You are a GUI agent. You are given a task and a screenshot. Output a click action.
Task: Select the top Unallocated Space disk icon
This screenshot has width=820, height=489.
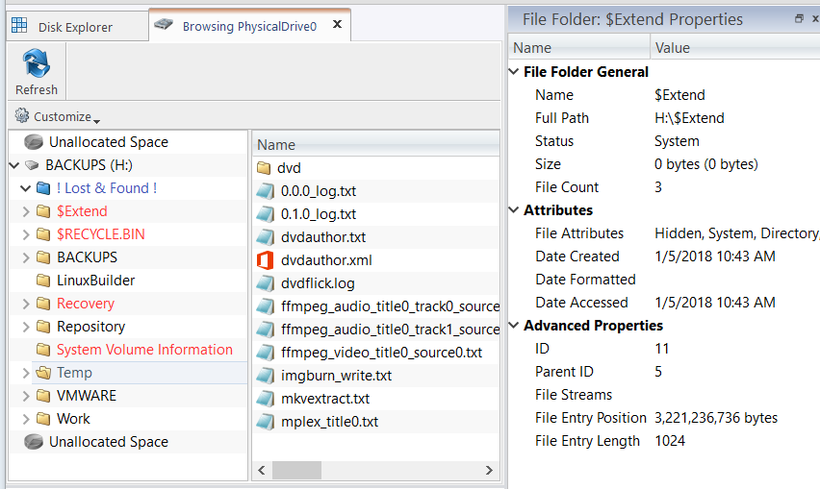point(34,142)
